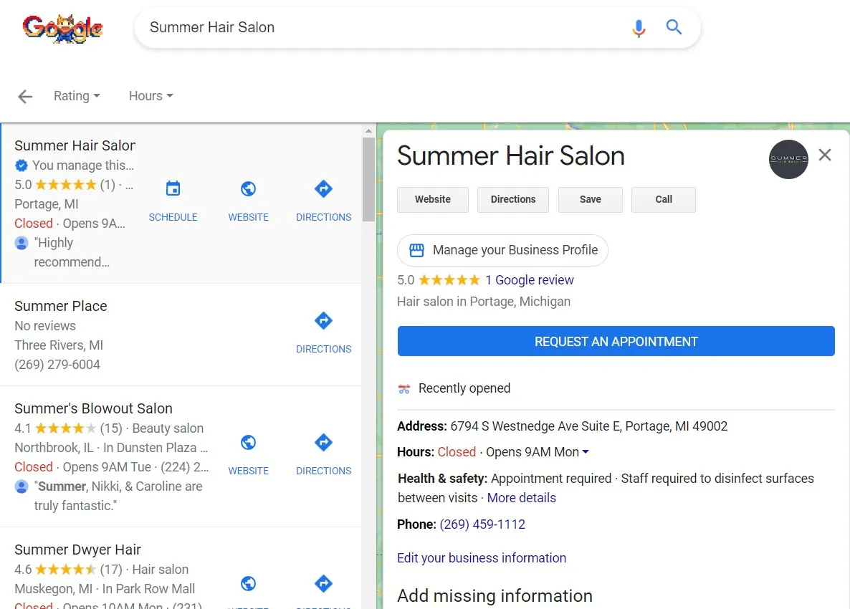Click the microphone voice search icon
The width and height of the screenshot is (850, 609).
(639, 28)
